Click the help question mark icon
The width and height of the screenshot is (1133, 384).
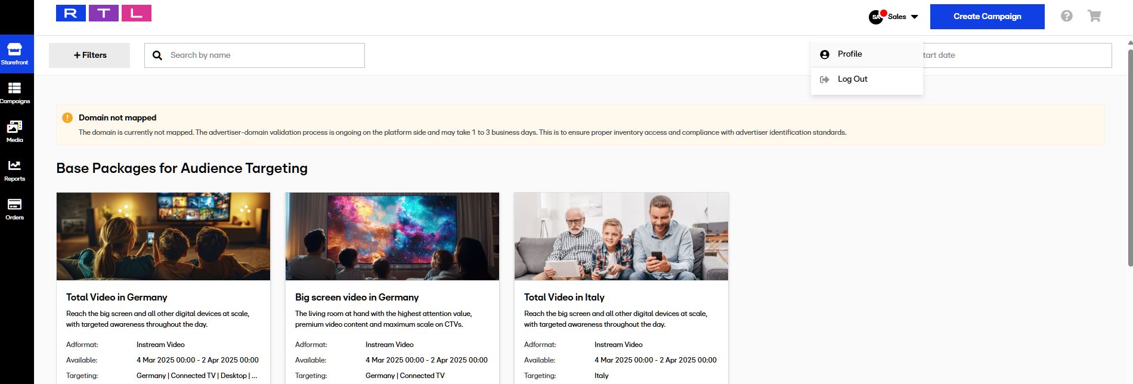[x=1066, y=16]
